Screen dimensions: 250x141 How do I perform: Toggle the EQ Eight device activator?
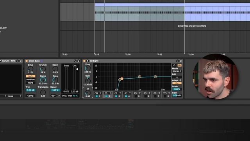(84, 61)
